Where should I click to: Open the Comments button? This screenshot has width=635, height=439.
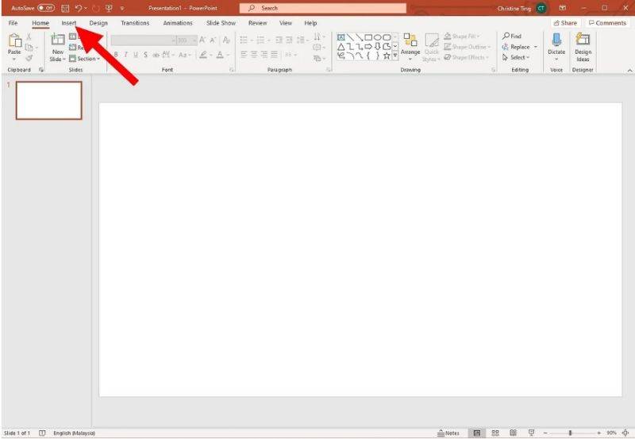point(607,23)
